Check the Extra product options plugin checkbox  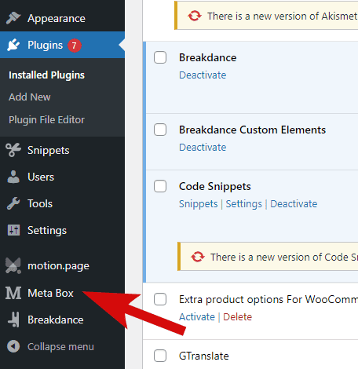160,299
